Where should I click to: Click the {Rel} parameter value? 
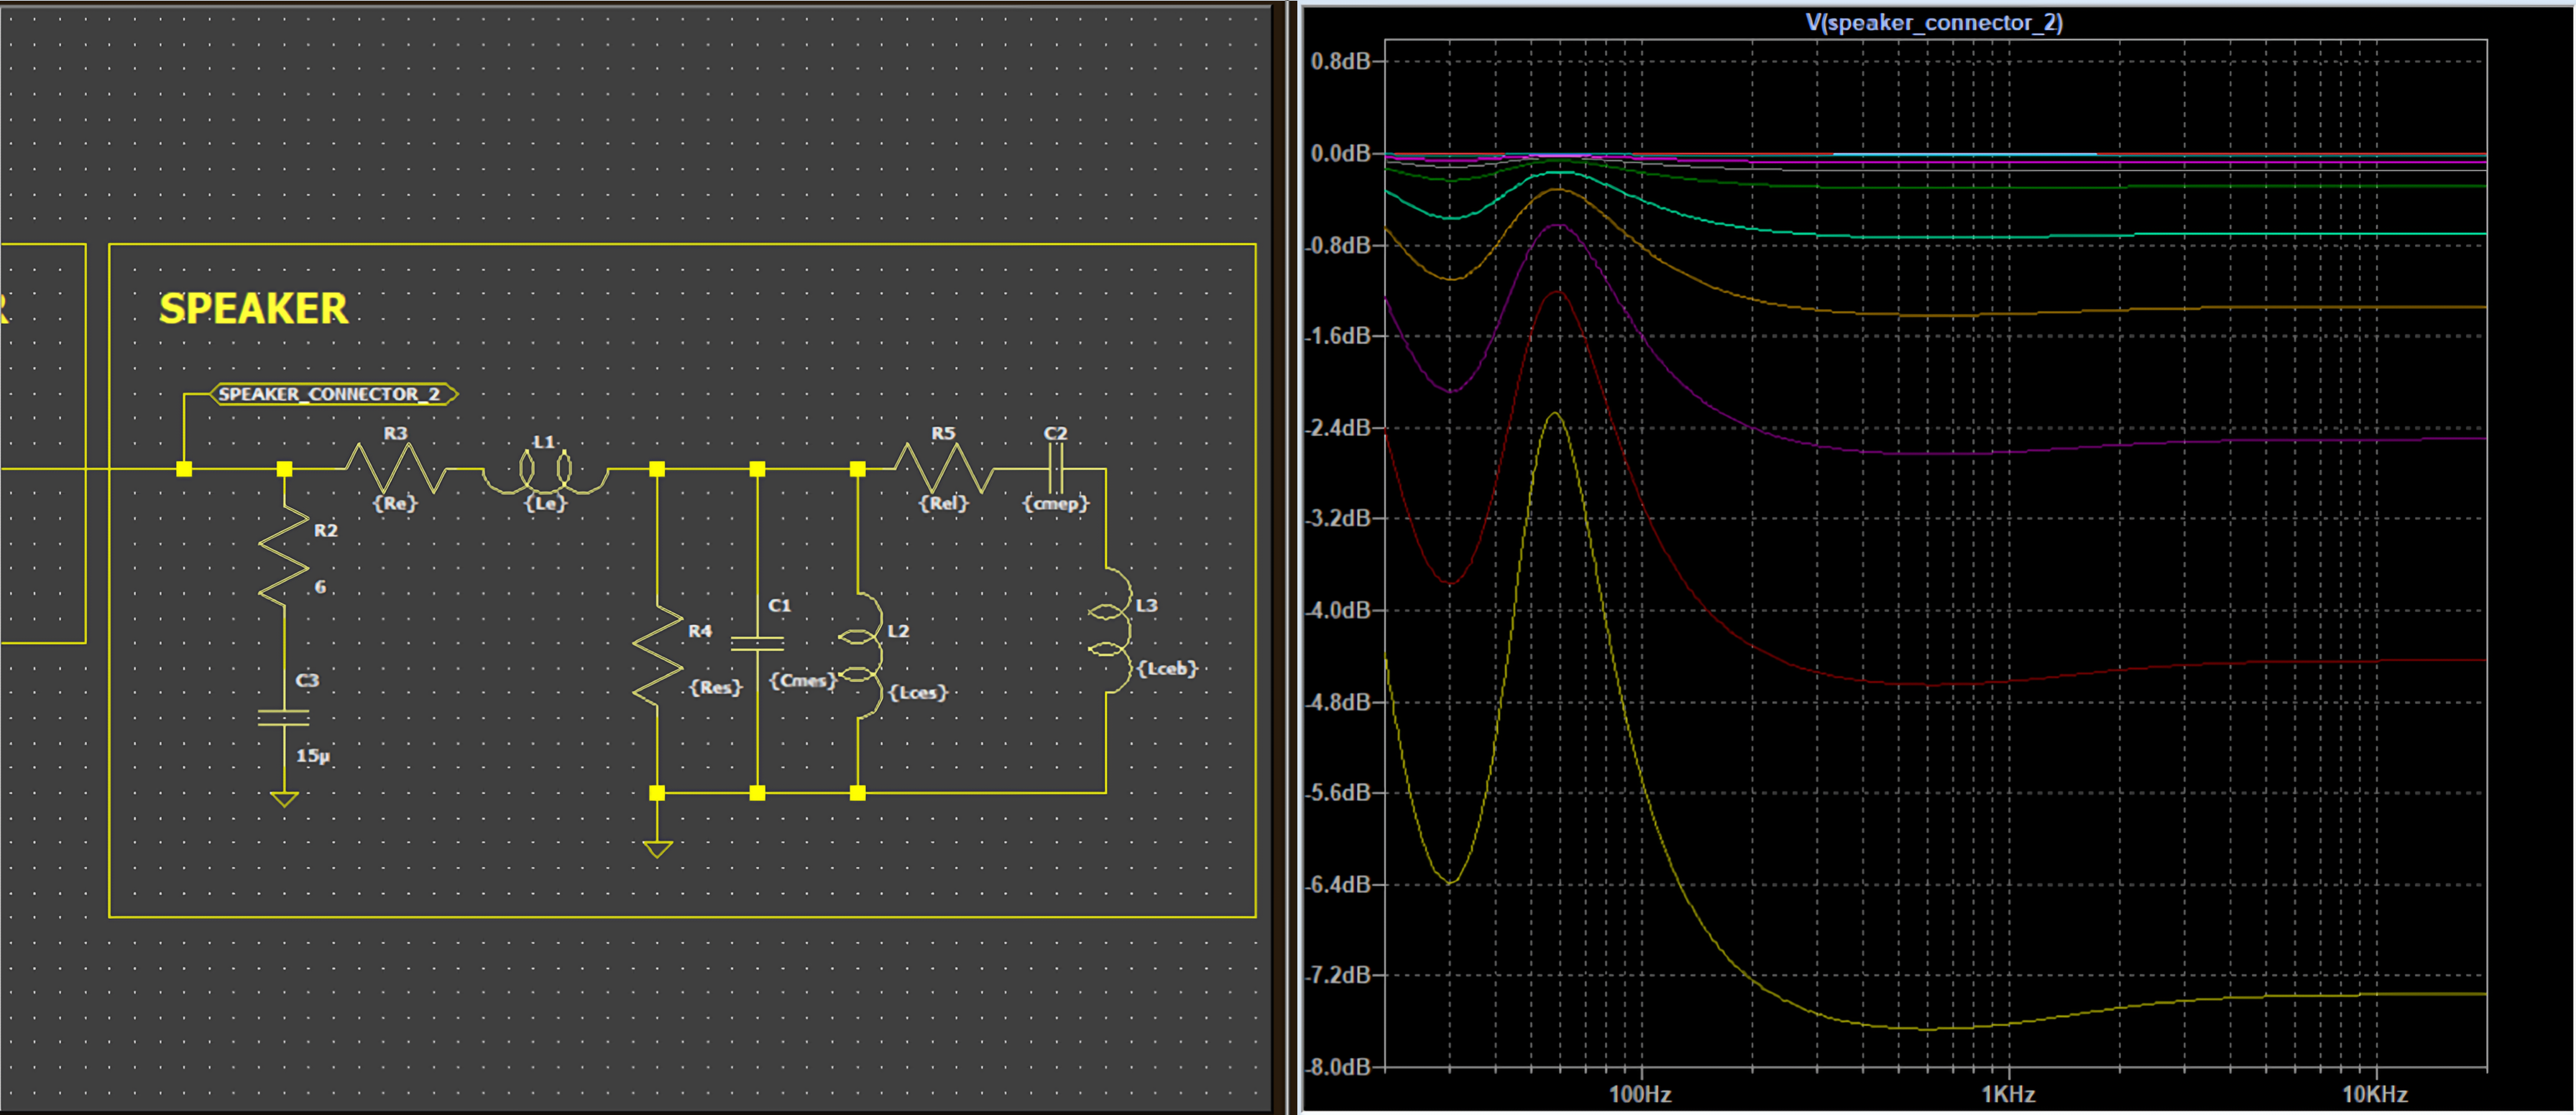tap(944, 504)
